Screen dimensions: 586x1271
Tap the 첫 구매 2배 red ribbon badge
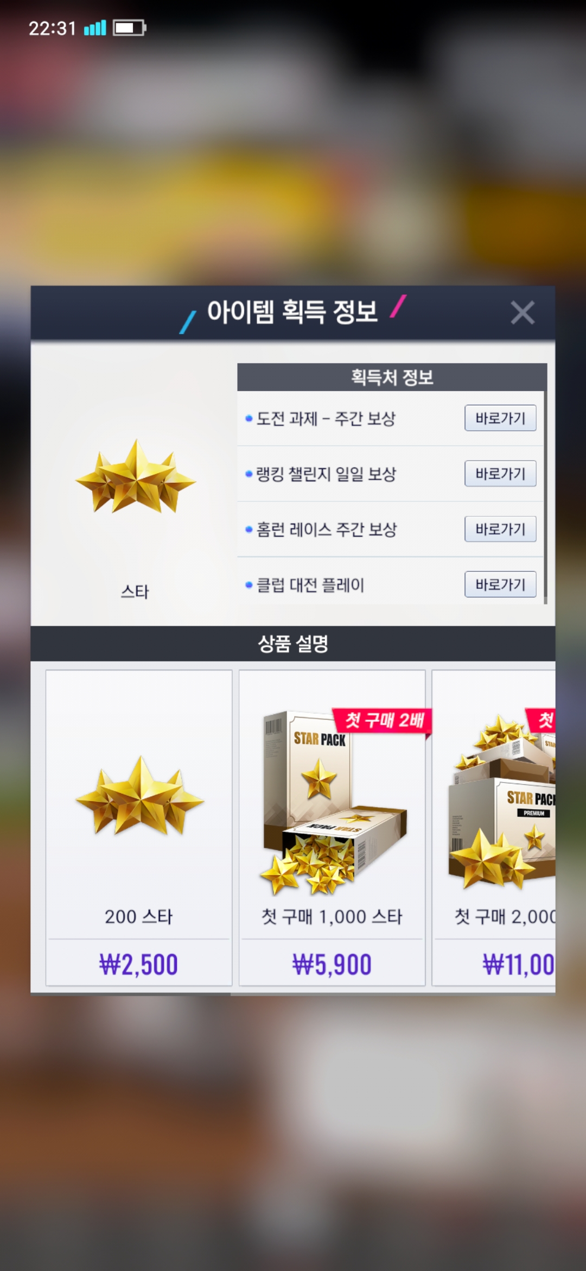tap(383, 721)
